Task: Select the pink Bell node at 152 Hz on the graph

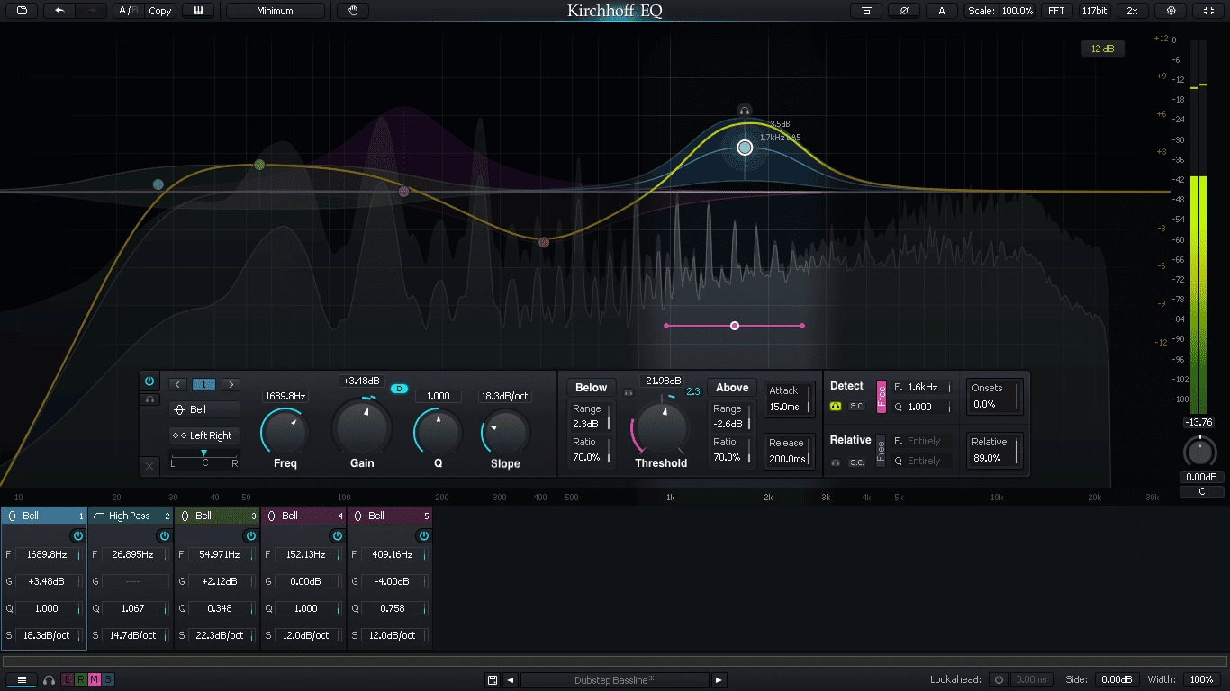Action: tap(403, 192)
